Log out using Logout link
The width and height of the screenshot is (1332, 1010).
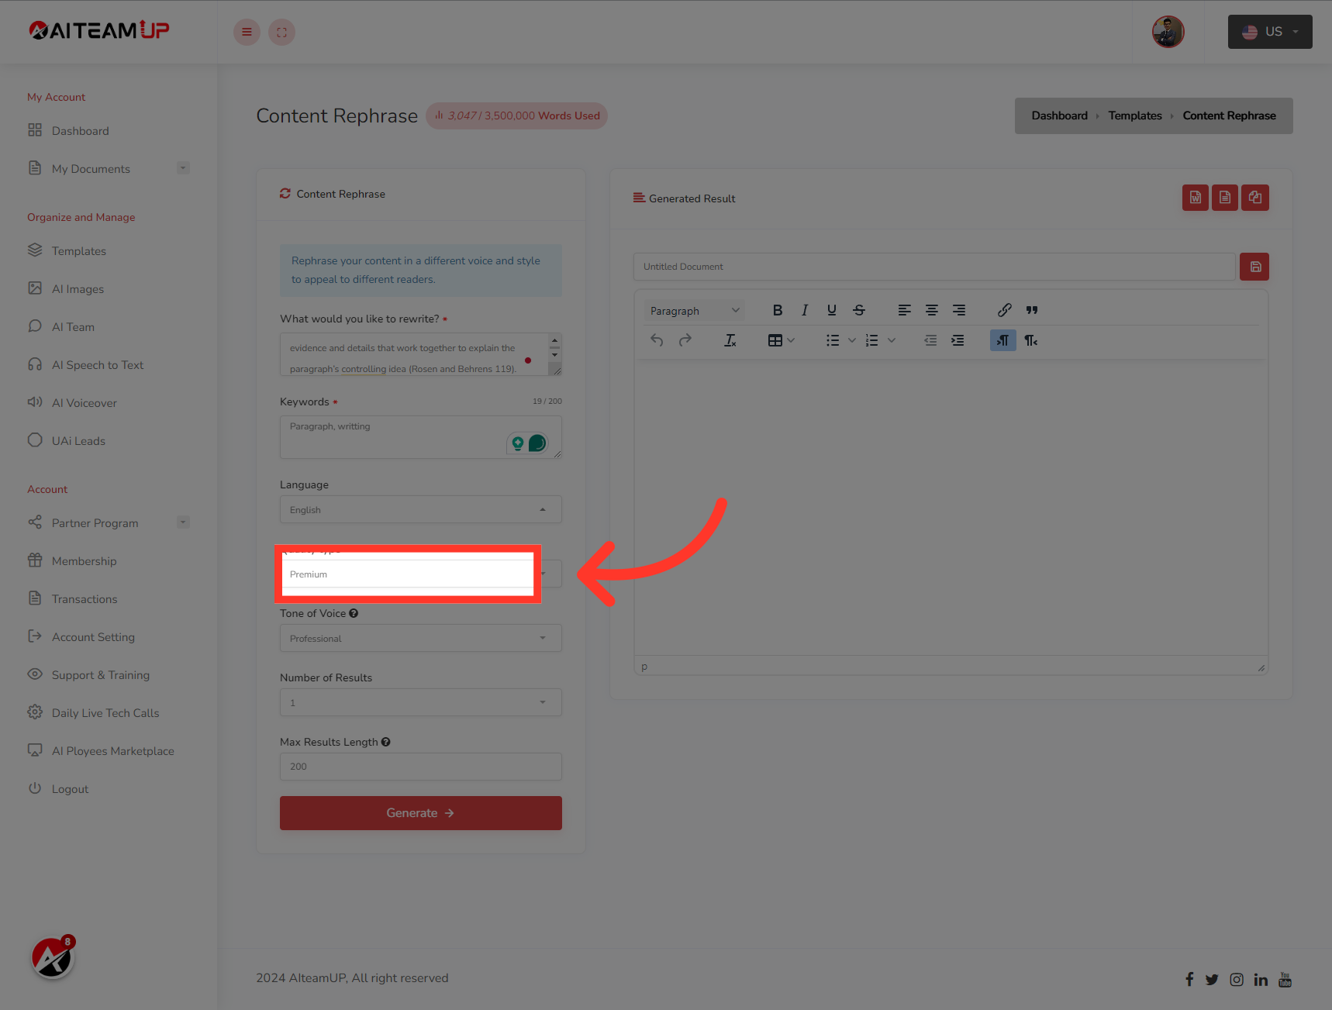tap(70, 789)
